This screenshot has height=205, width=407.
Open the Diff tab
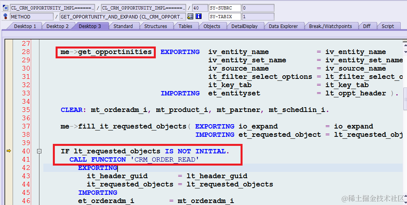[367, 26]
